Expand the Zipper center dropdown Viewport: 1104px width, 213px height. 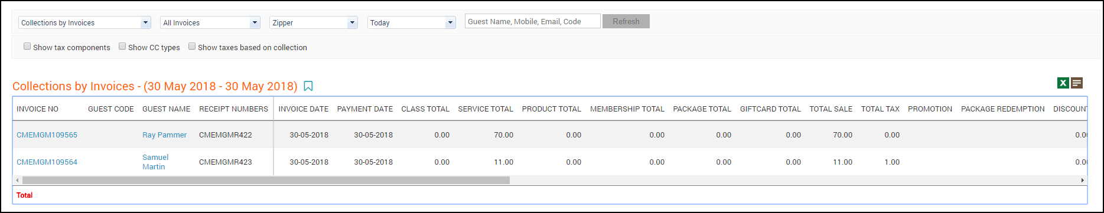(x=314, y=22)
